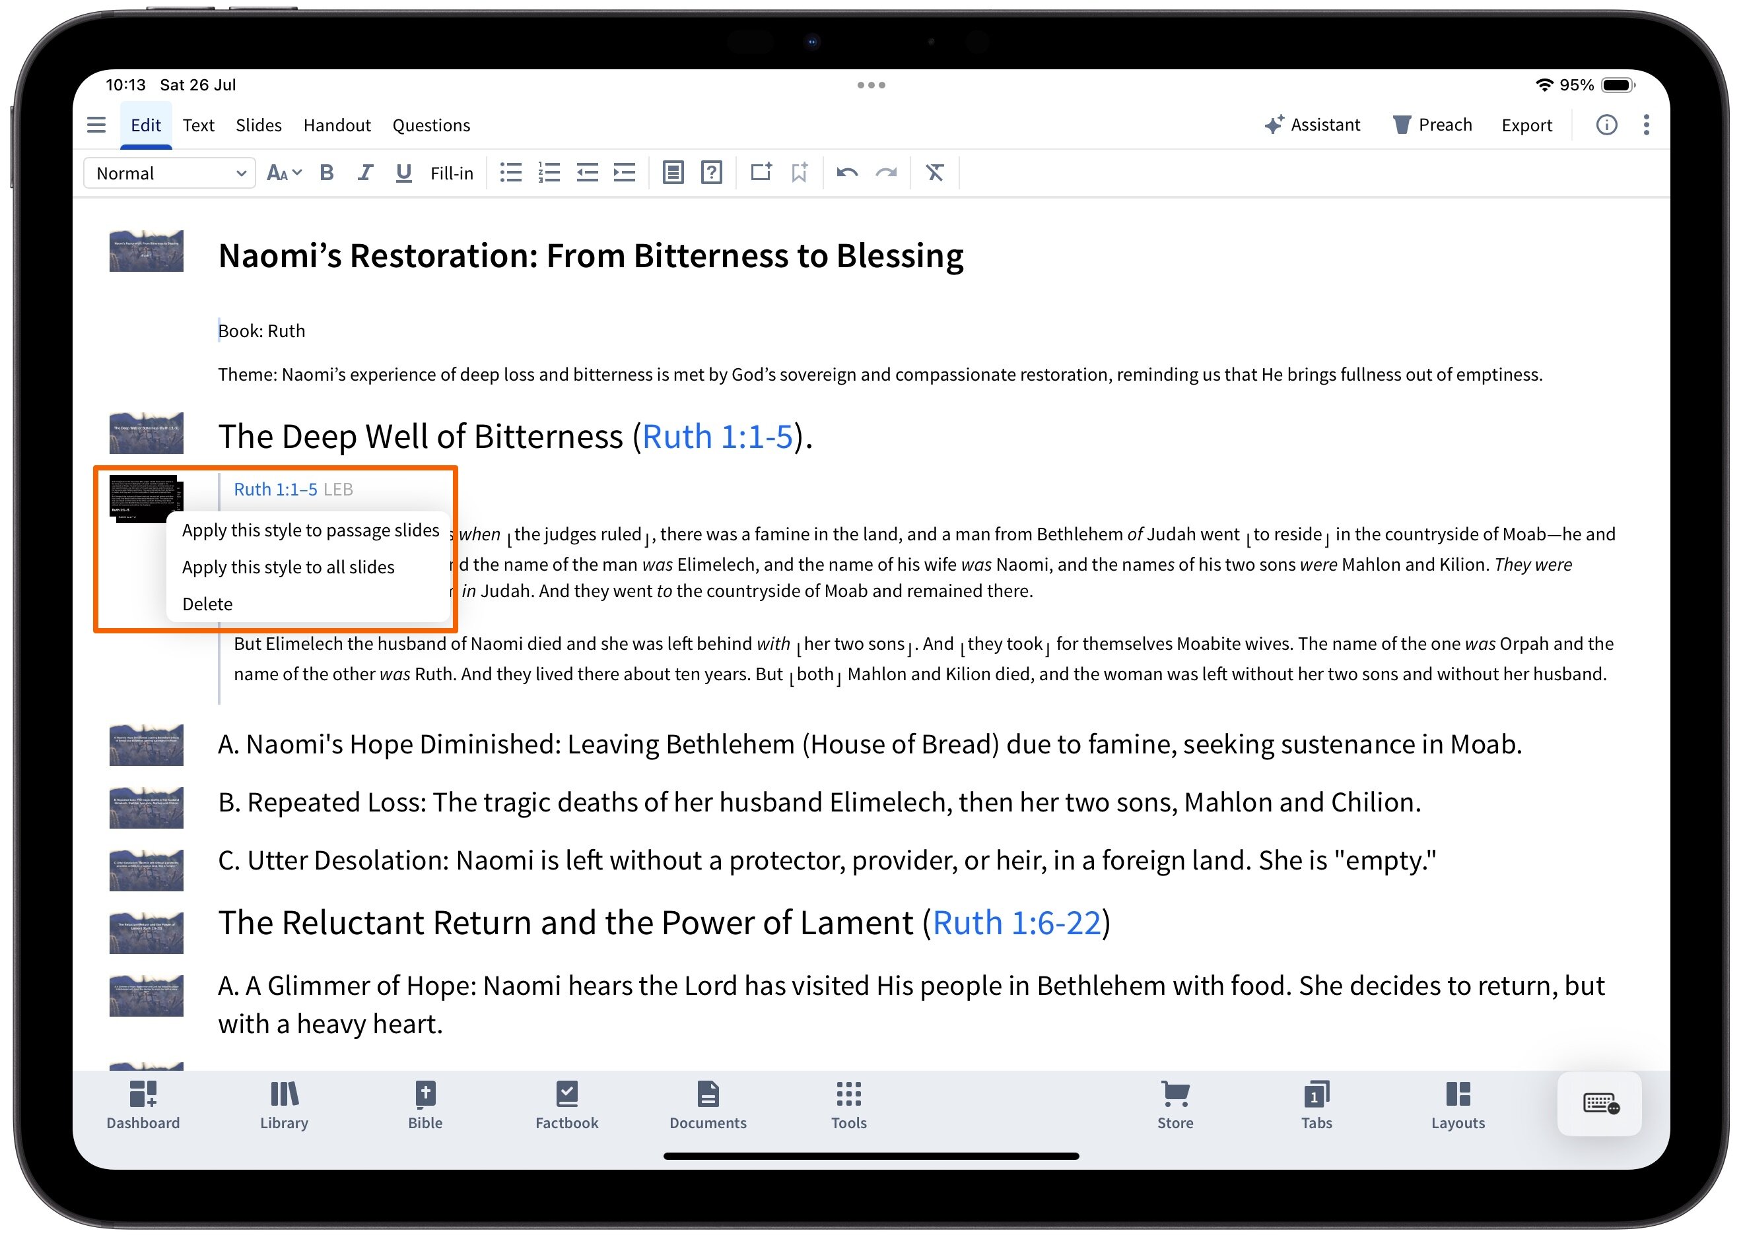Tap the multitasking three dots at top
Viewport: 1743px width, 1239px height.
click(x=871, y=84)
